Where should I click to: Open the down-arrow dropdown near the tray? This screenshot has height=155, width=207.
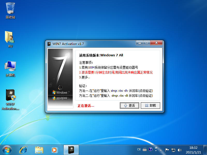(x=156, y=151)
